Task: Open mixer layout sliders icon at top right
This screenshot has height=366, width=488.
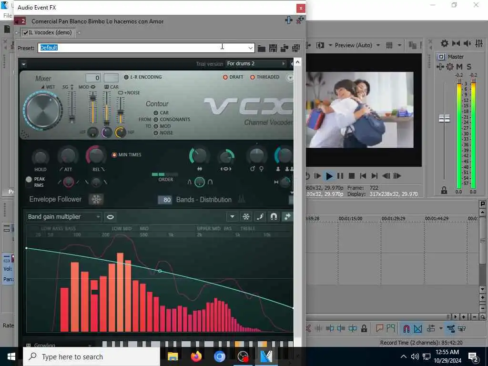Action: coord(479,43)
